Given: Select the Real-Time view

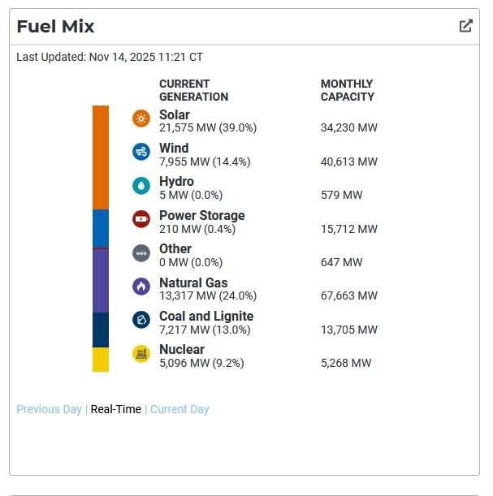Looking at the screenshot, I should 115,409.
